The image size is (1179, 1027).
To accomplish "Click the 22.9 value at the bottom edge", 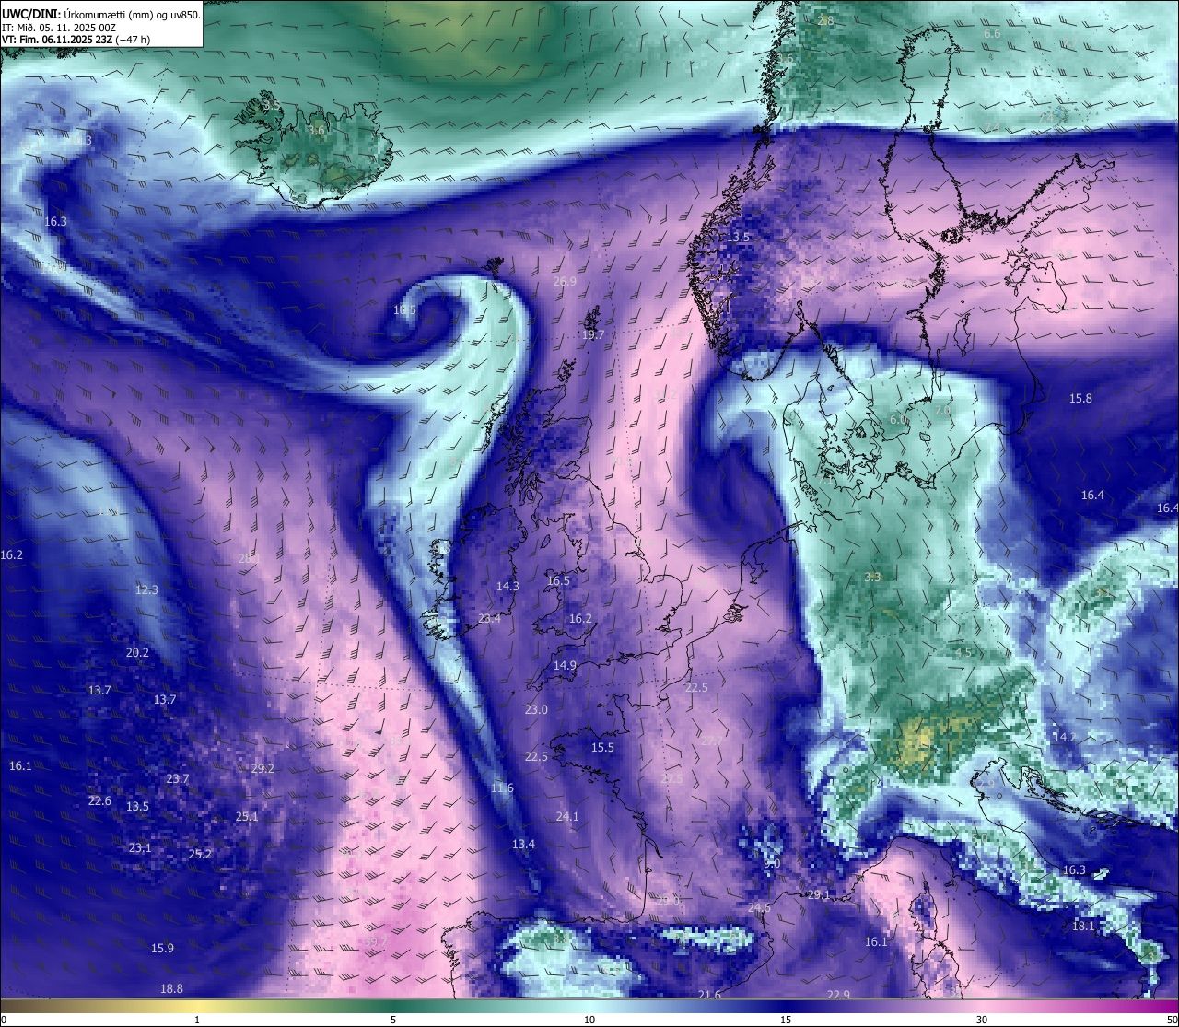I will [x=838, y=994].
